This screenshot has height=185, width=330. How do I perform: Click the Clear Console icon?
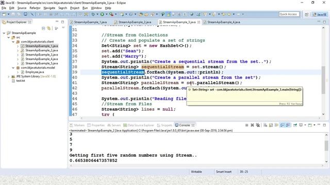click(x=265, y=125)
